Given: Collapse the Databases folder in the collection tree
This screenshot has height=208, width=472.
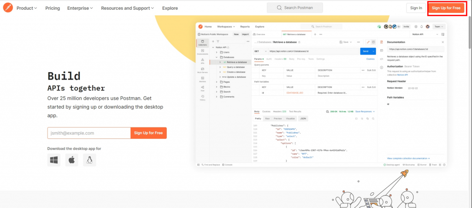Looking at the screenshot, I should click(217, 57).
